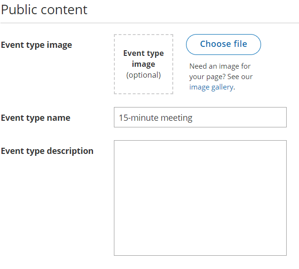This screenshot has height=269, width=299.
Task: Click the dashed Event type image placeholder
Action: pyautogui.click(x=143, y=64)
